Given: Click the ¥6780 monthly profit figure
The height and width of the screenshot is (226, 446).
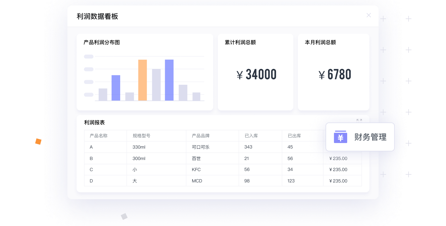Looking at the screenshot, I should [335, 75].
